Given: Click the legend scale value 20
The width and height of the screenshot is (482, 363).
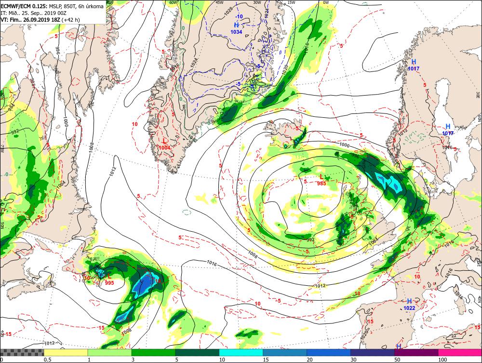Looking at the screenshot, I should tap(309, 360).
